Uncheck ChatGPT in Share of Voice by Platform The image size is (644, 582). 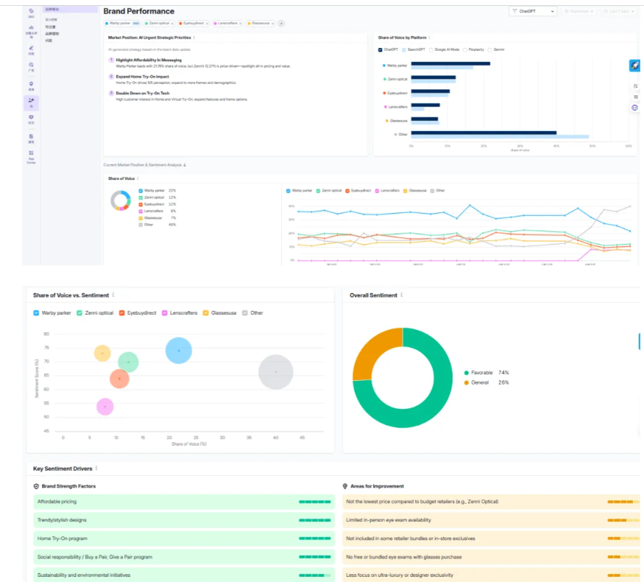[x=381, y=50]
